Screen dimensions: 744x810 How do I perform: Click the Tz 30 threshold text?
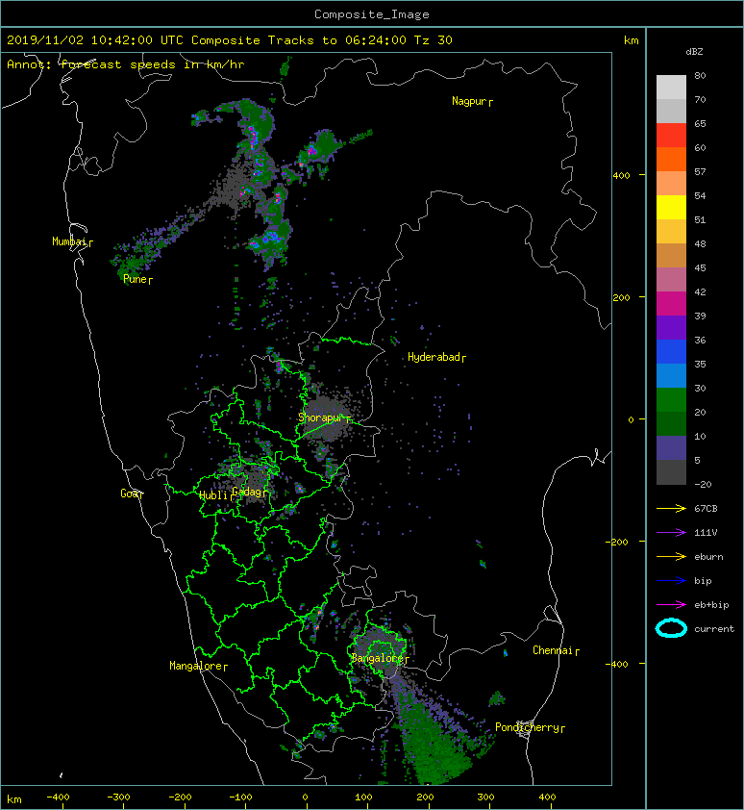[434, 40]
